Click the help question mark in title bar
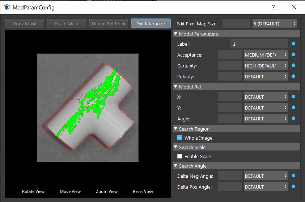 274,7
